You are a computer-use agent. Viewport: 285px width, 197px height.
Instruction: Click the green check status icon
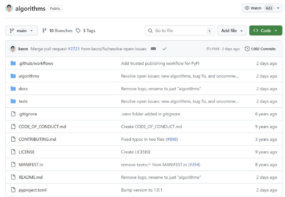click(x=164, y=49)
